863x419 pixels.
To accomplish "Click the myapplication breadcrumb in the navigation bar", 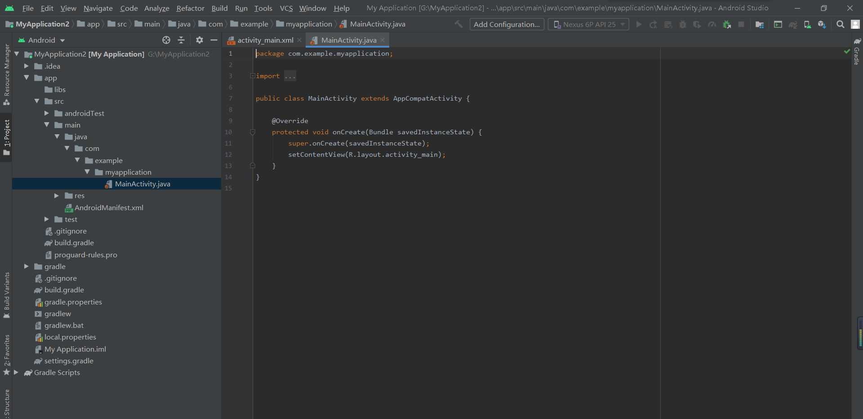I will pyautogui.click(x=304, y=24).
